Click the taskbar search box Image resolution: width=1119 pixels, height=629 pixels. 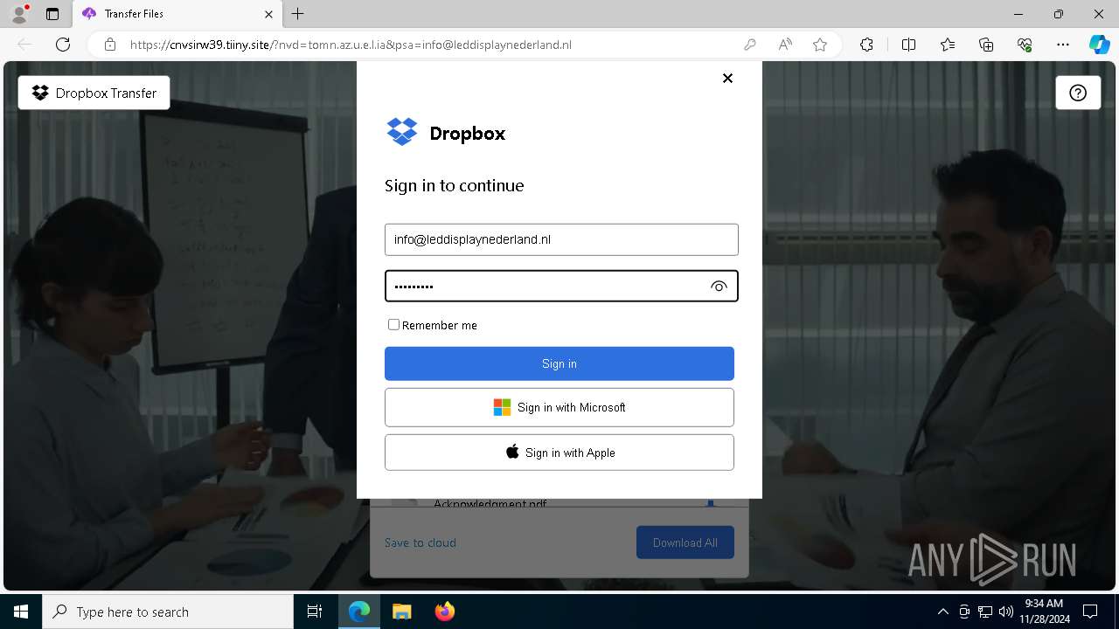pyautogui.click(x=168, y=612)
